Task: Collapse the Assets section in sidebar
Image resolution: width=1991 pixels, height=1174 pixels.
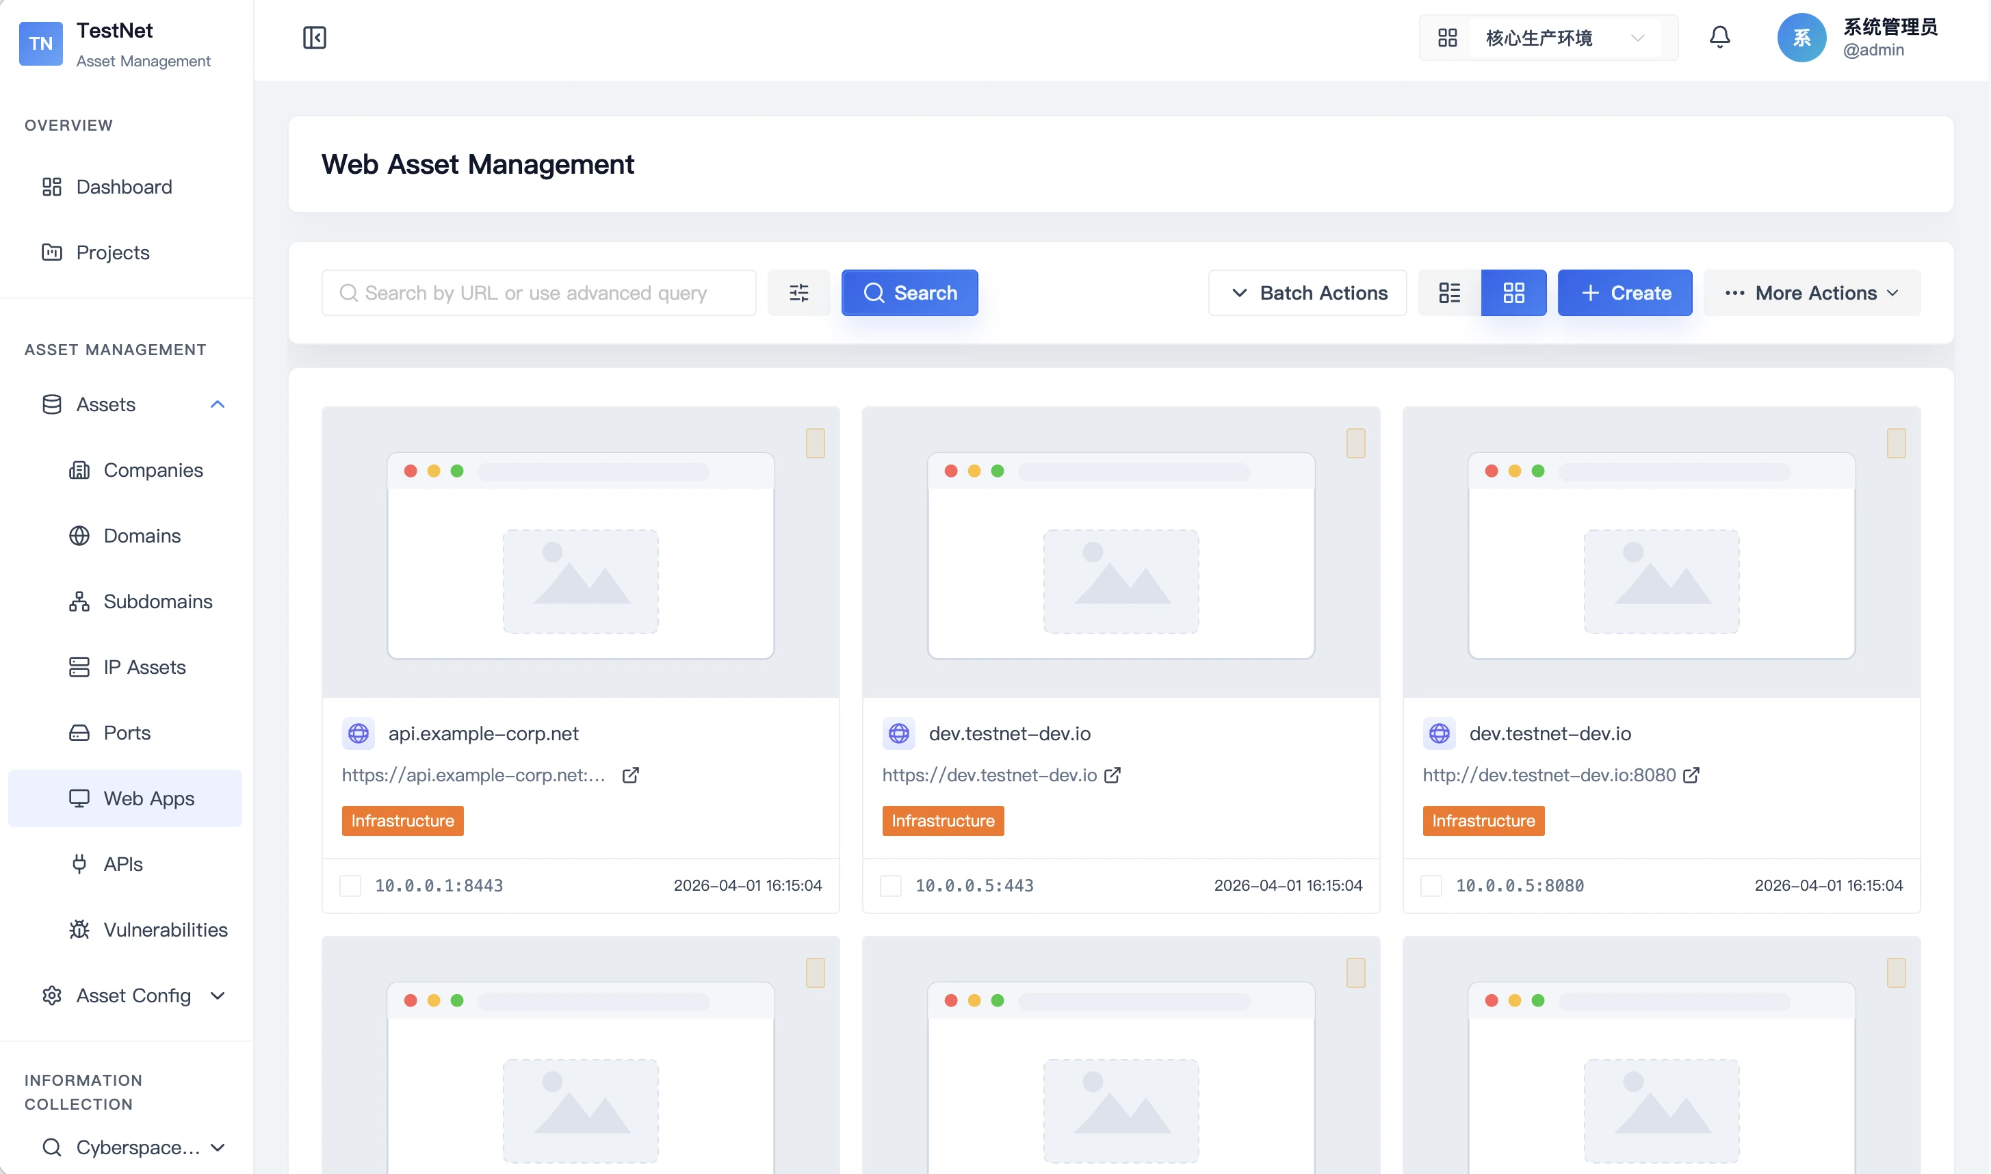Action: pos(218,404)
